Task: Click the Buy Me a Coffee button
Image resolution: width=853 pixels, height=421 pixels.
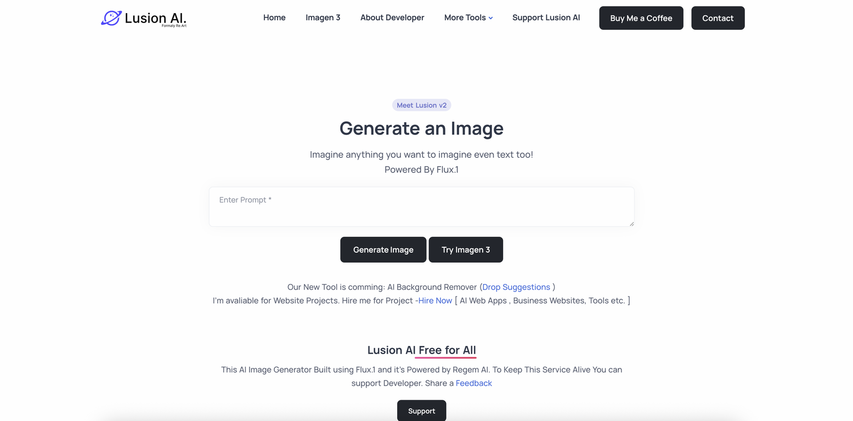Action: point(641,18)
